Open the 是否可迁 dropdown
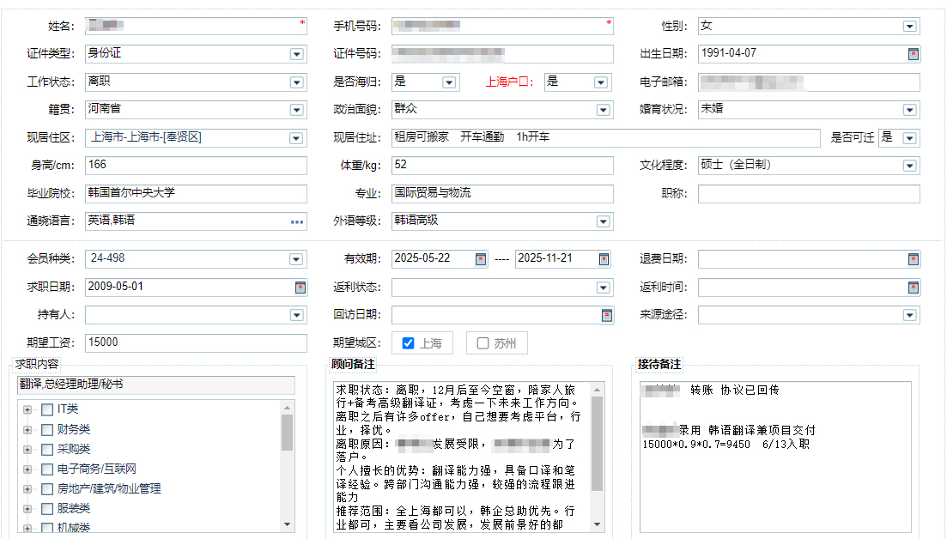This screenshot has height=539, width=947. 909,138
